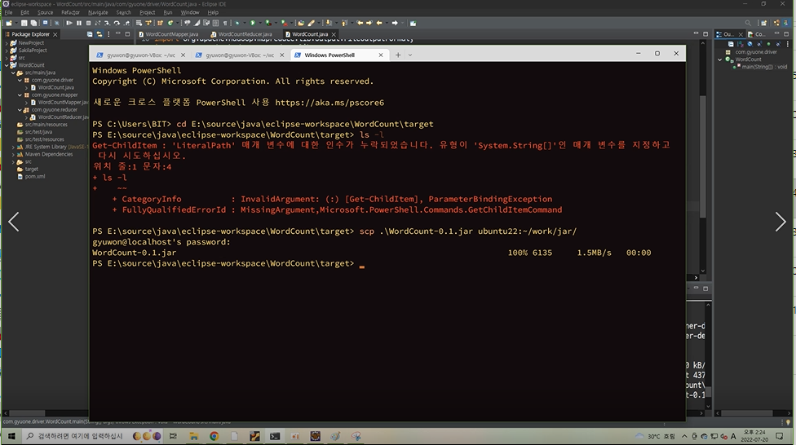
Task: Close the Package Explorer tab
Action: (55, 34)
